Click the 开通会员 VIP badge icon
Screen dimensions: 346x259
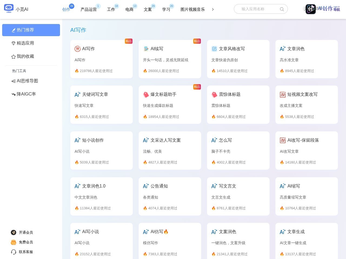(x=14, y=233)
